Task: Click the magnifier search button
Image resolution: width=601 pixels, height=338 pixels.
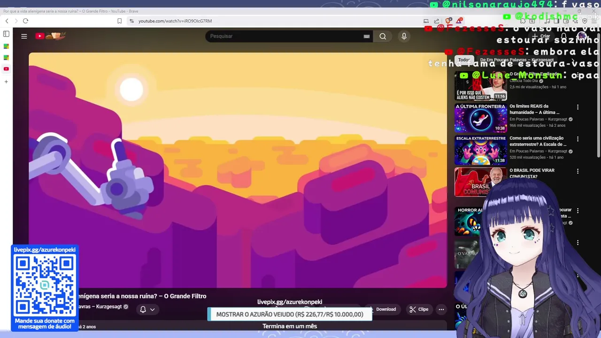Action: click(x=383, y=36)
